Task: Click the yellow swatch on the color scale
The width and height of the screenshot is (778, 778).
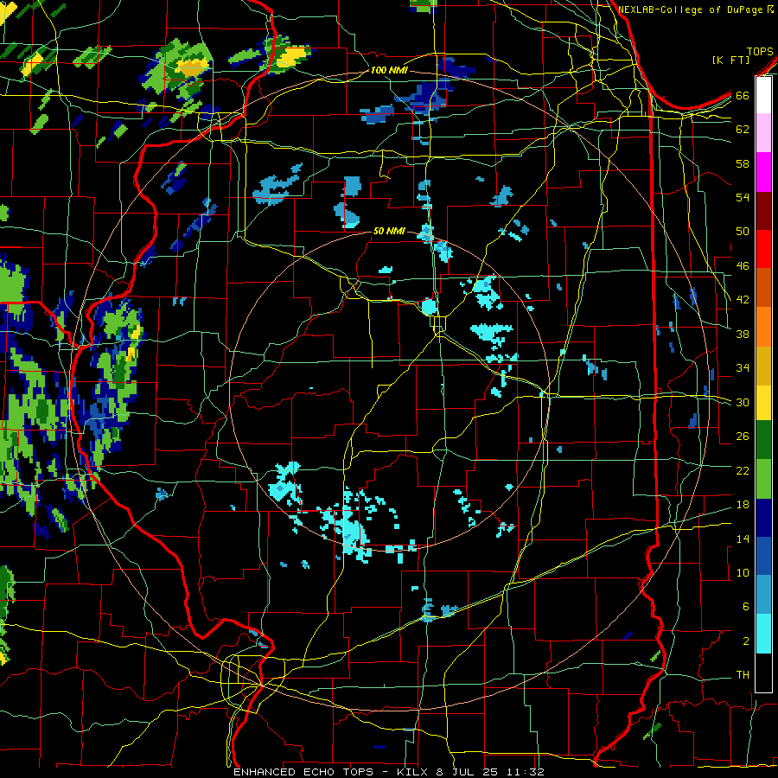Action: tap(763, 403)
